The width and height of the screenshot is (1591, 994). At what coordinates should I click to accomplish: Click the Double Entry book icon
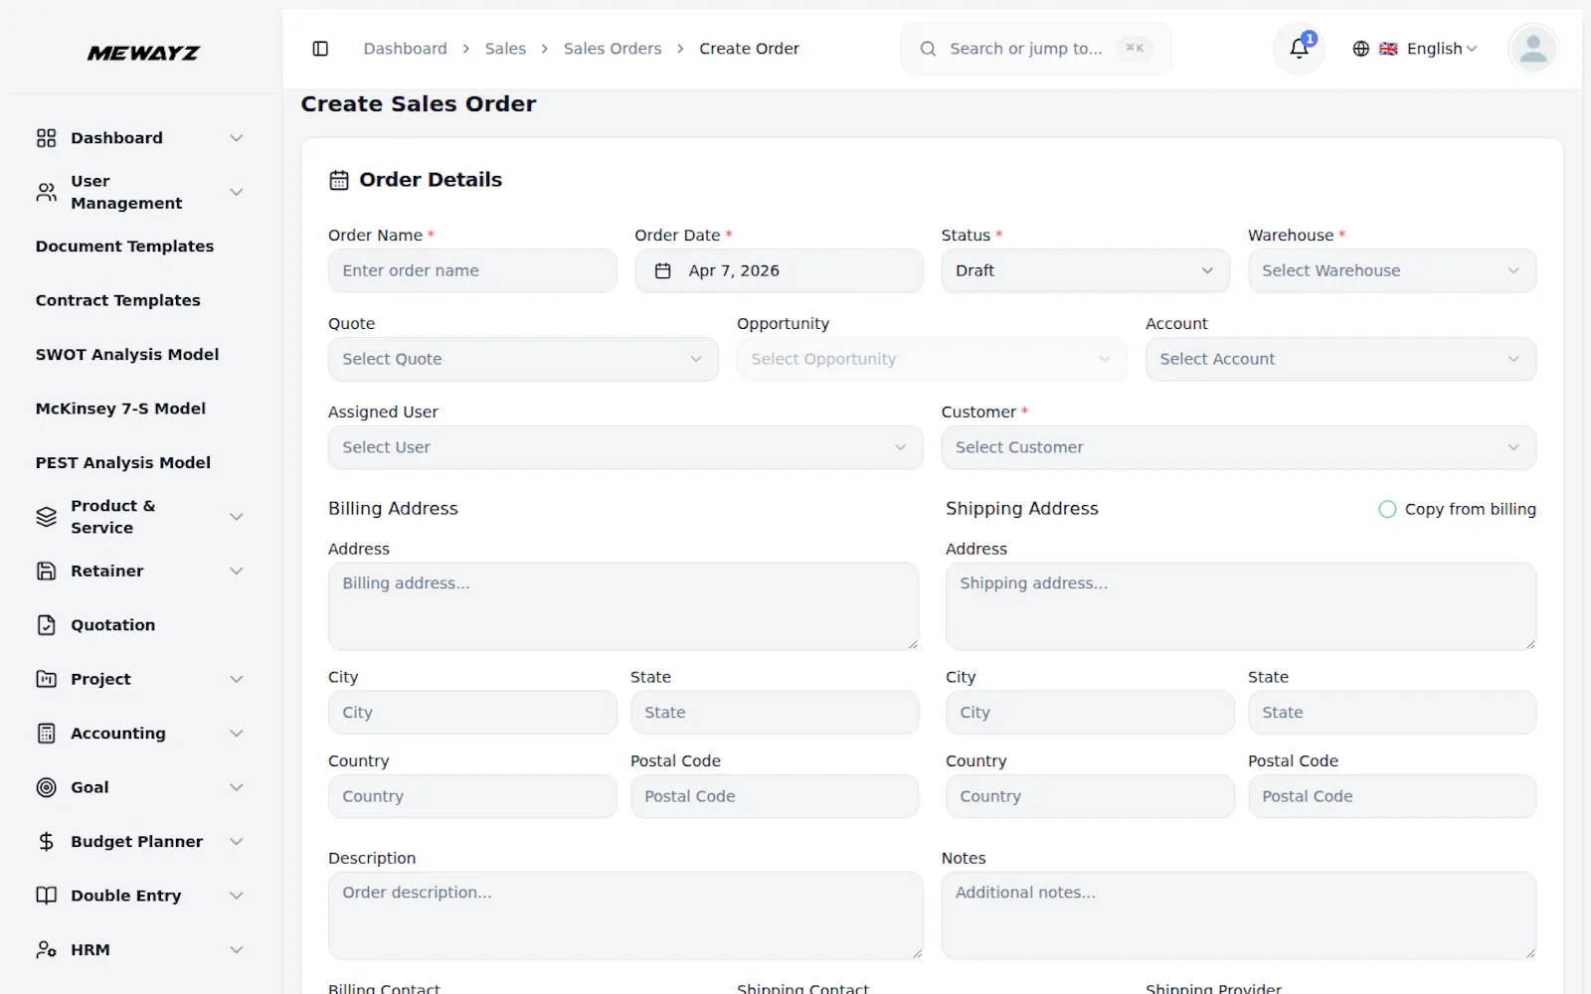pos(47,896)
